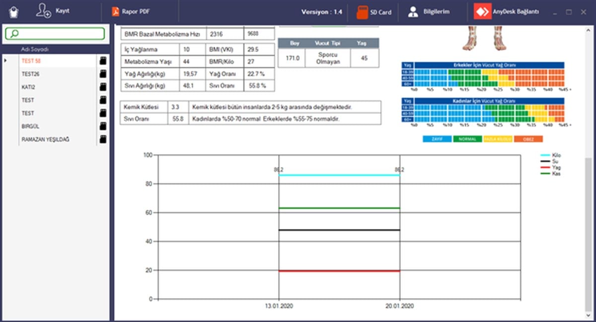Image resolution: width=596 pixels, height=322 pixels.
Task: Open the SD Card option
Action: [375, 12]
